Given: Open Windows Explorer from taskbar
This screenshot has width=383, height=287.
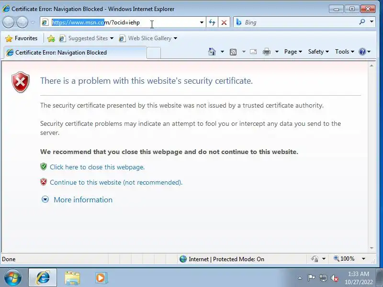Looking at the screenshot, I should [72, 278].
